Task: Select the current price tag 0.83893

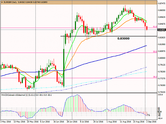Action: click(161, 30)
